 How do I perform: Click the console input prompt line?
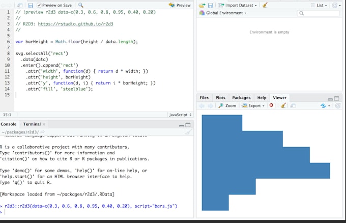click(x=97, y=212)
